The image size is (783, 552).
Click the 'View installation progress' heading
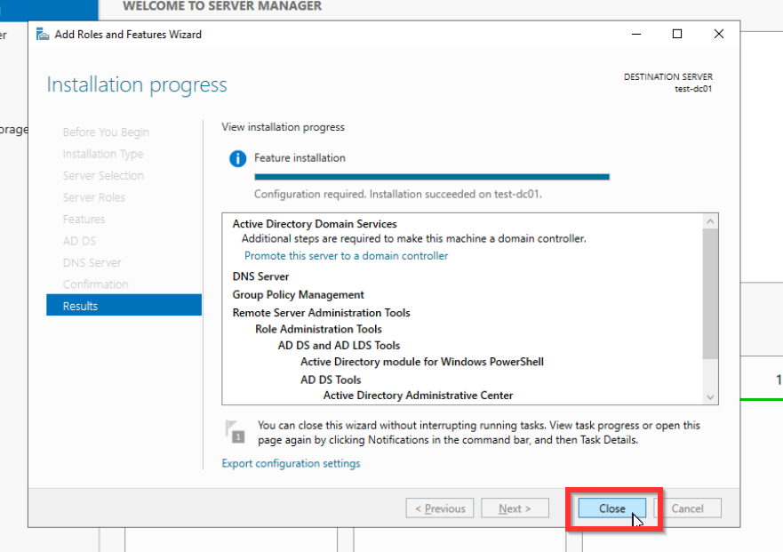coord(284,127)
